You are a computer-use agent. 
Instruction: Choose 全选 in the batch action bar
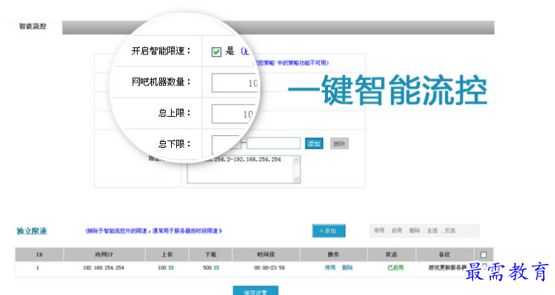[x=430, y=231]
